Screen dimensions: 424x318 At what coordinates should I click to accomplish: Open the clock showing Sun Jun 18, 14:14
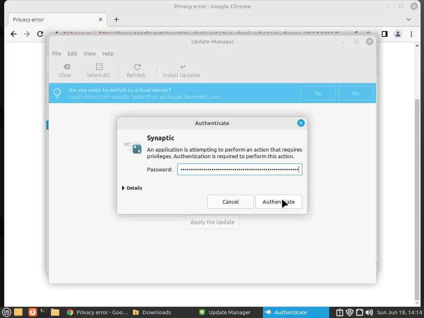[x=400, y=312]
